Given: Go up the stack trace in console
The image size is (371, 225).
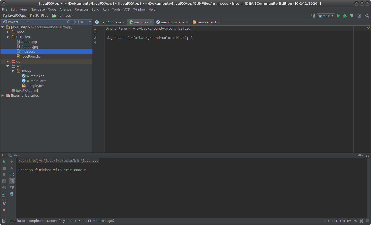Looking at the screenshot, I should point(12,162).
